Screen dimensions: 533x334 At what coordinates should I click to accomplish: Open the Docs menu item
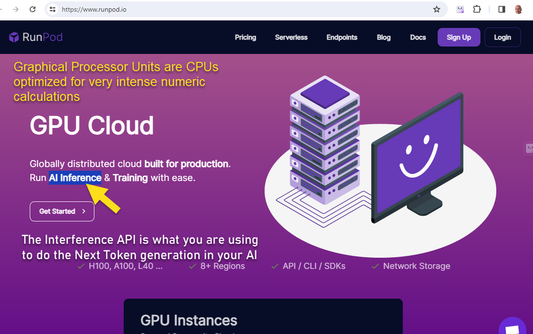coord(418,37)
